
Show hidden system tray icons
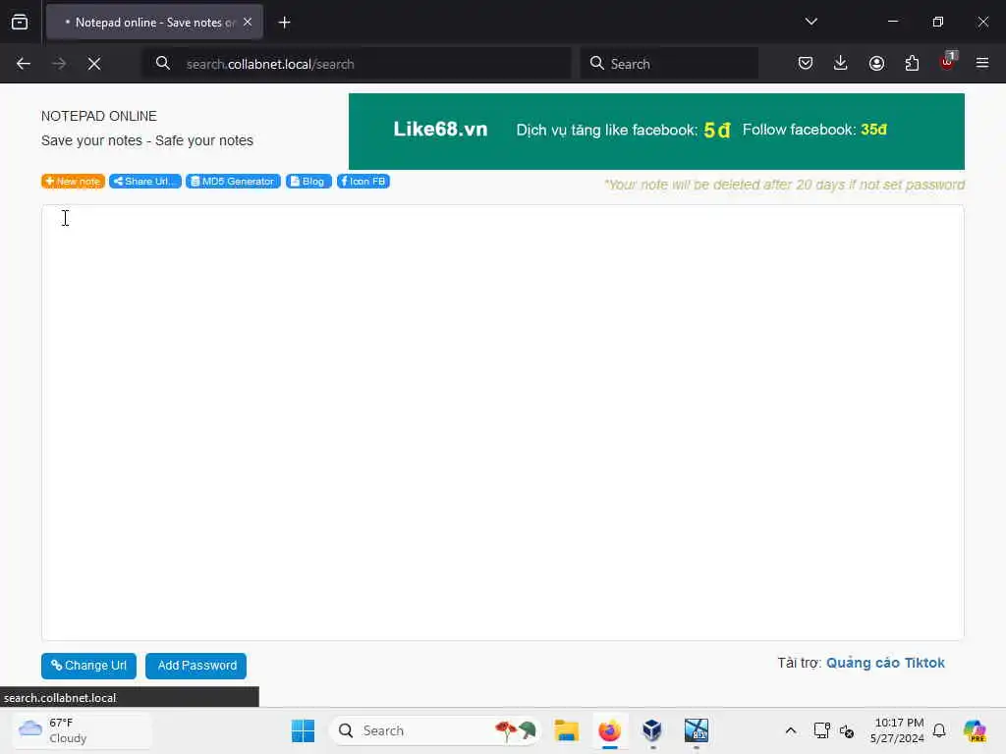791,730
